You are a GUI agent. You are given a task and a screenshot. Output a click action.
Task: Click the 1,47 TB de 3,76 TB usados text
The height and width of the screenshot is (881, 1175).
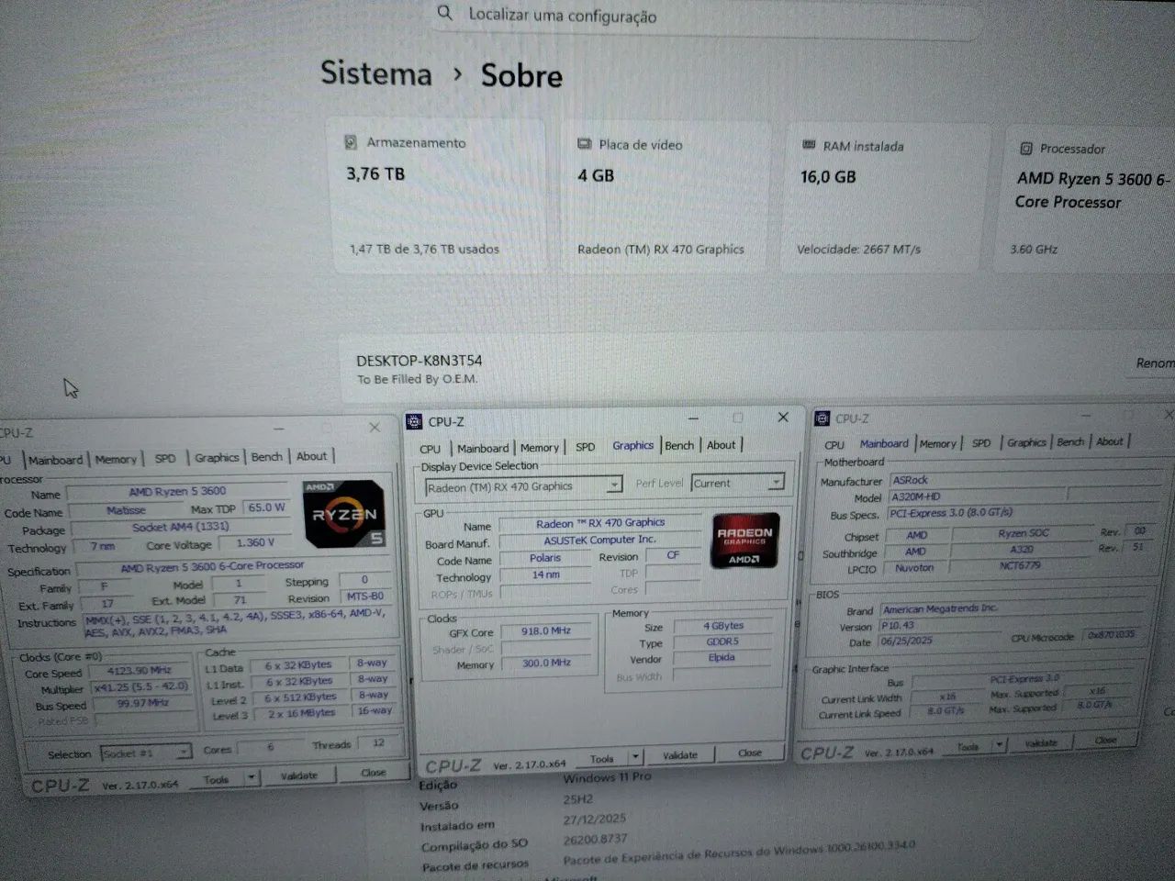pyautogui.click(x=424, y=249)
